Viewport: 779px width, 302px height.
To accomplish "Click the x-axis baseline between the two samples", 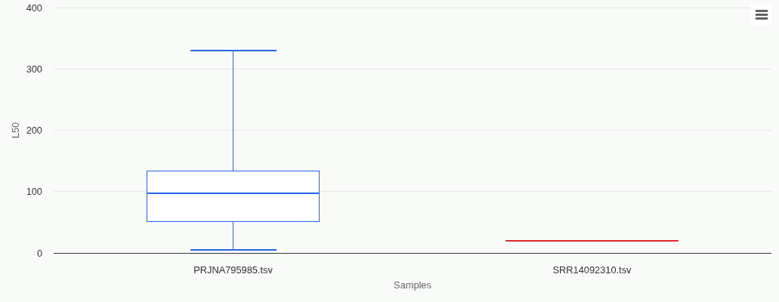I will coord(413,253).
